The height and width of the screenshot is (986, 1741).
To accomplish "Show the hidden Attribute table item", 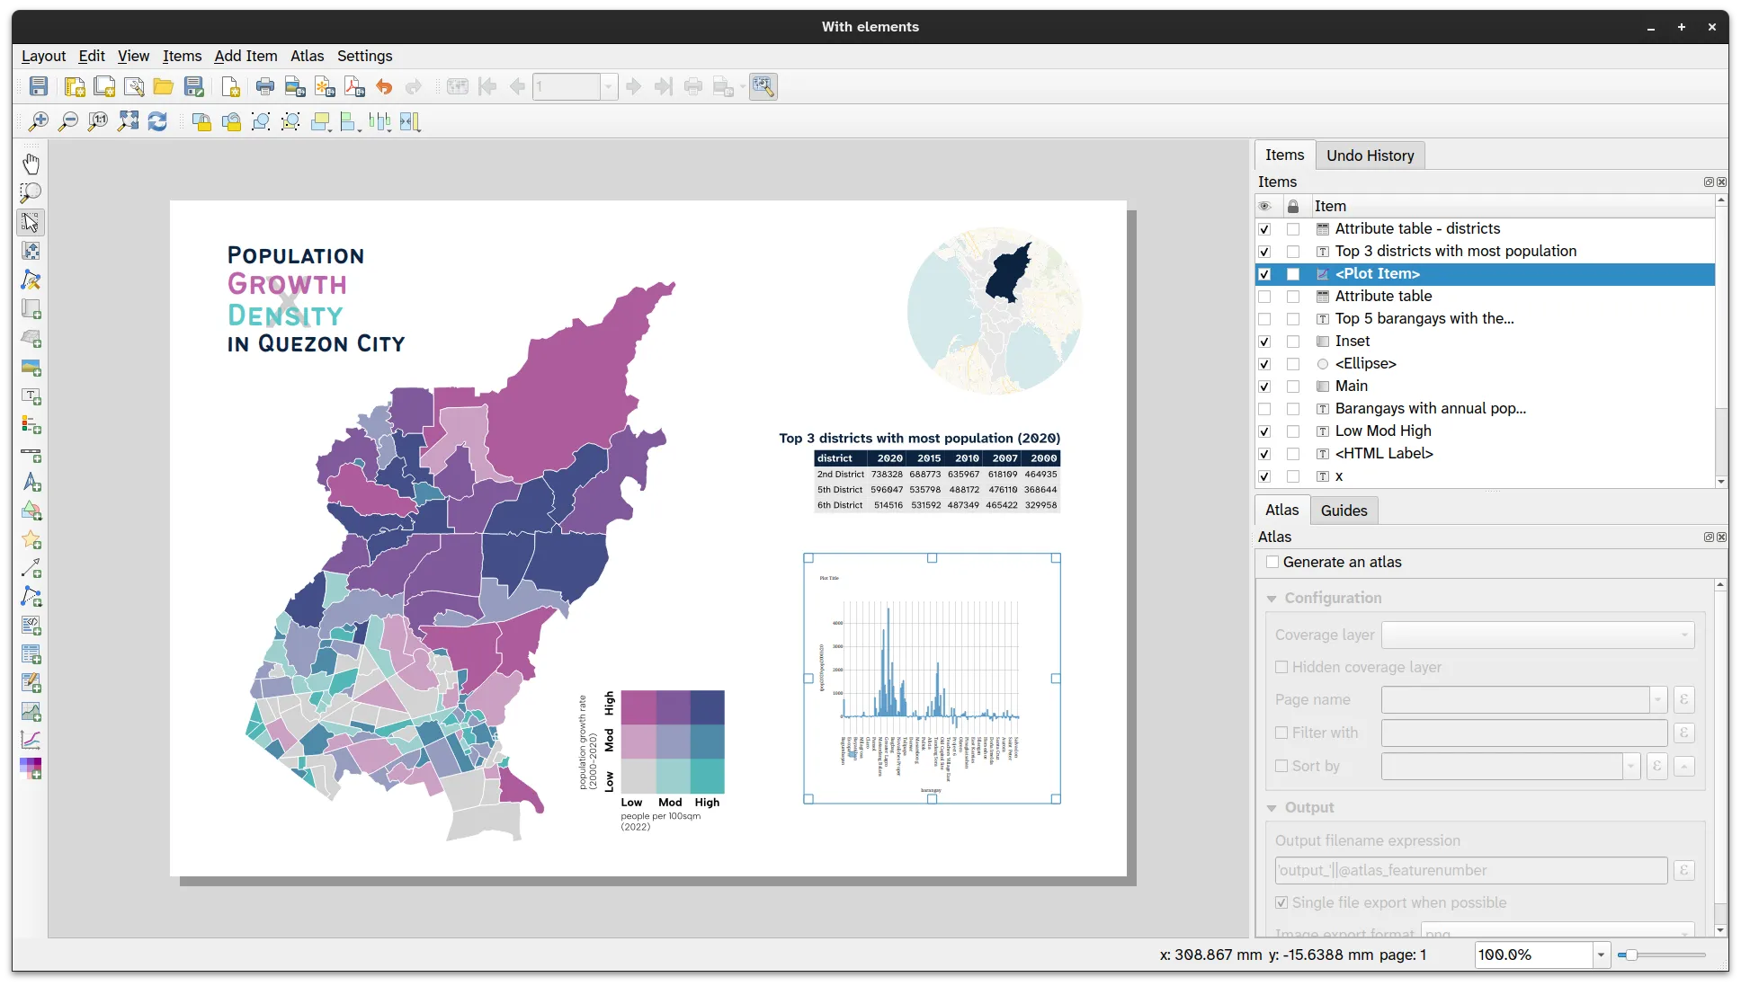I will pos(1264,297).
